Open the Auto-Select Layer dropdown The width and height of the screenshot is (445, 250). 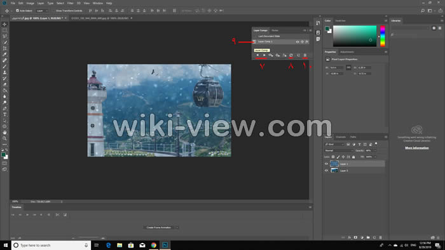pyautogui.click(x=42, y=11)
